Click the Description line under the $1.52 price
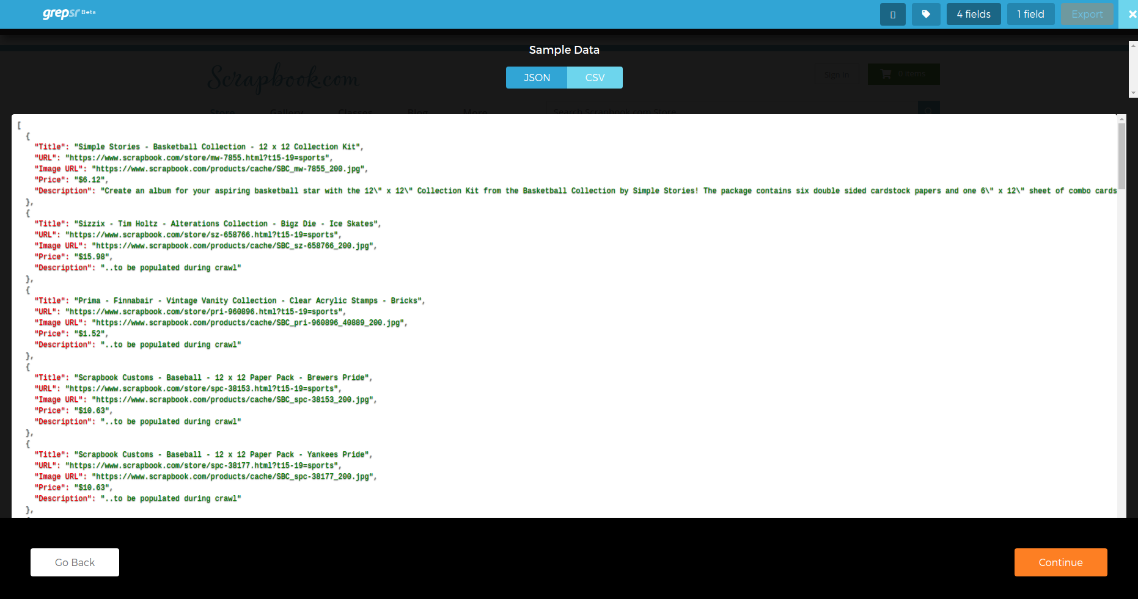The height and width of the screenshot is (599, 1138). [138, 345]
